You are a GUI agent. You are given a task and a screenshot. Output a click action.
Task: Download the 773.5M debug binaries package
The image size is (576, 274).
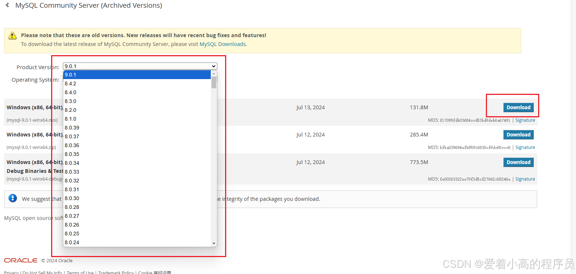518,162
